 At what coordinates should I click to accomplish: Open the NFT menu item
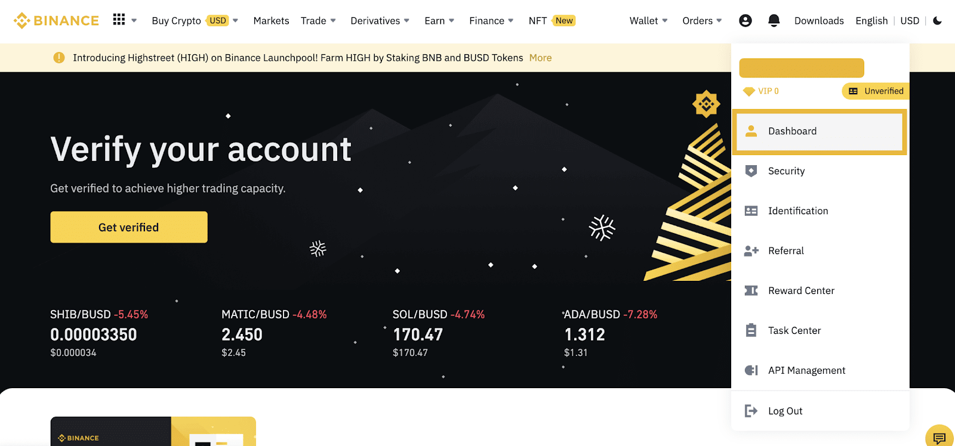(x=552, y=20)
